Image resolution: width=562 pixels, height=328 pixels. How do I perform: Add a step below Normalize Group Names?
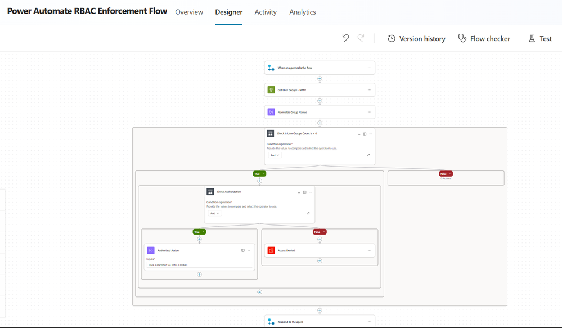point(320,123)
